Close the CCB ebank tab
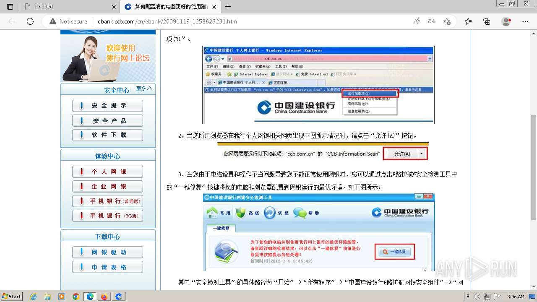The width and height of the screenshot is (537, 302). (214, 7)
